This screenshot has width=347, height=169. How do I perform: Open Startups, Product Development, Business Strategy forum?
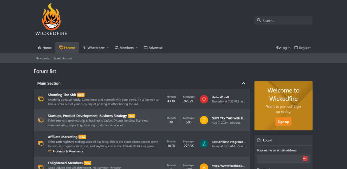tap(87, 116)
